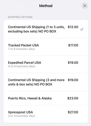91x126 pixels.
Task: Close the Method sheet with the X icon
Action: coord(85,6)
